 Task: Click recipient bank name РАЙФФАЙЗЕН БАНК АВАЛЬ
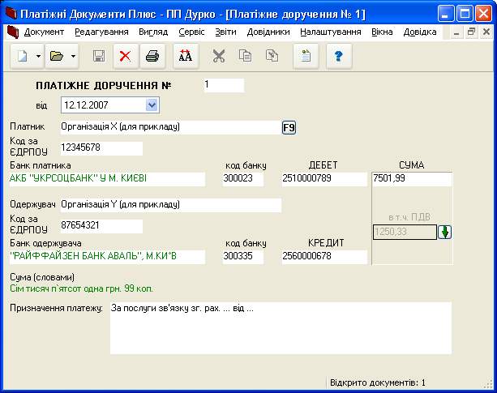tap(107, 257)
